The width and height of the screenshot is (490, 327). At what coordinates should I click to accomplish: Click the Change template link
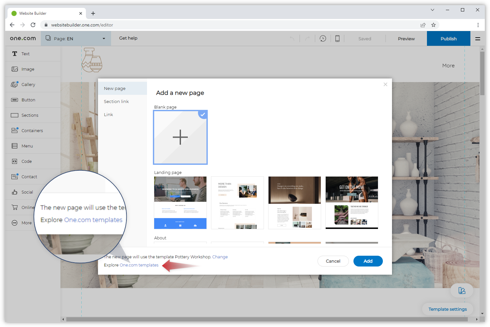pos(220,257)
